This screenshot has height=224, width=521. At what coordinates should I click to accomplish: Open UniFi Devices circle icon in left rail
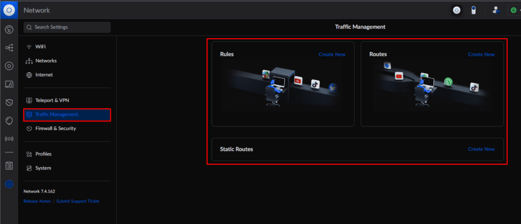point(9,66)
